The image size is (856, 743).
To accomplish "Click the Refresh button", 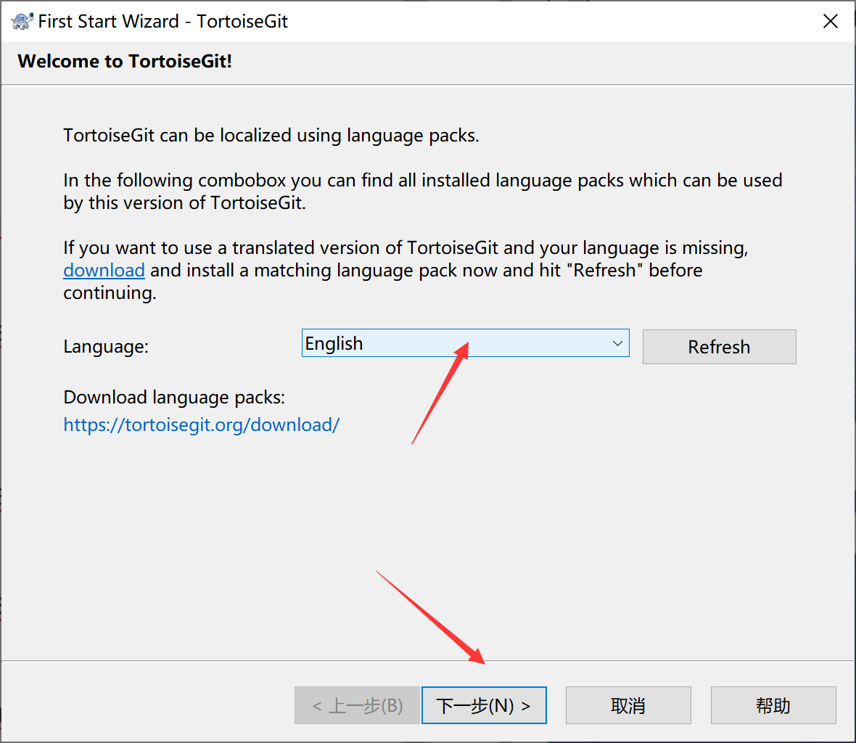I will pyautogui.click(x=719, y=347).
